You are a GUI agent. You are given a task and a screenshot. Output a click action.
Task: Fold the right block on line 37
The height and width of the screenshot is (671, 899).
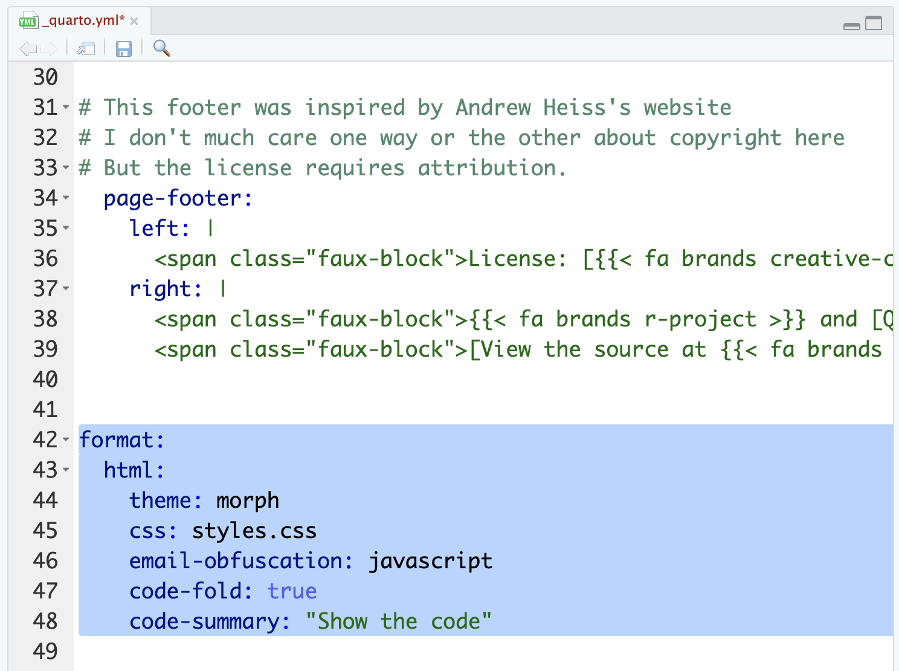click(66, 289)
